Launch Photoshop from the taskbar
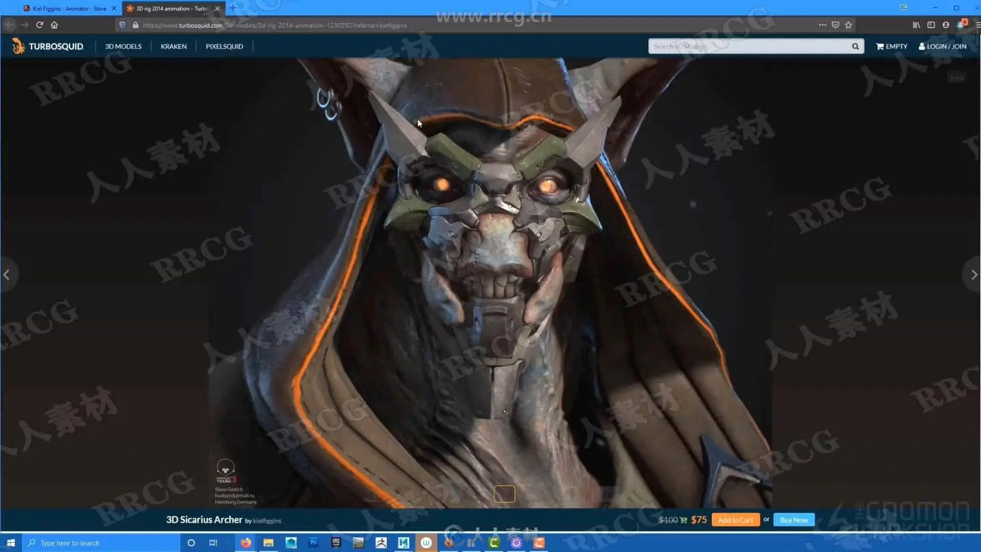The height and width of the screenshot is (552, 981). [x=313, y=543]
